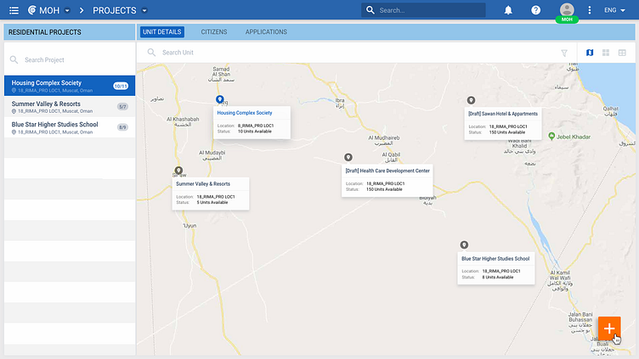Viewport: 639px width, 359px height.
Task: Click the orange plus add button
Action: 609,328
